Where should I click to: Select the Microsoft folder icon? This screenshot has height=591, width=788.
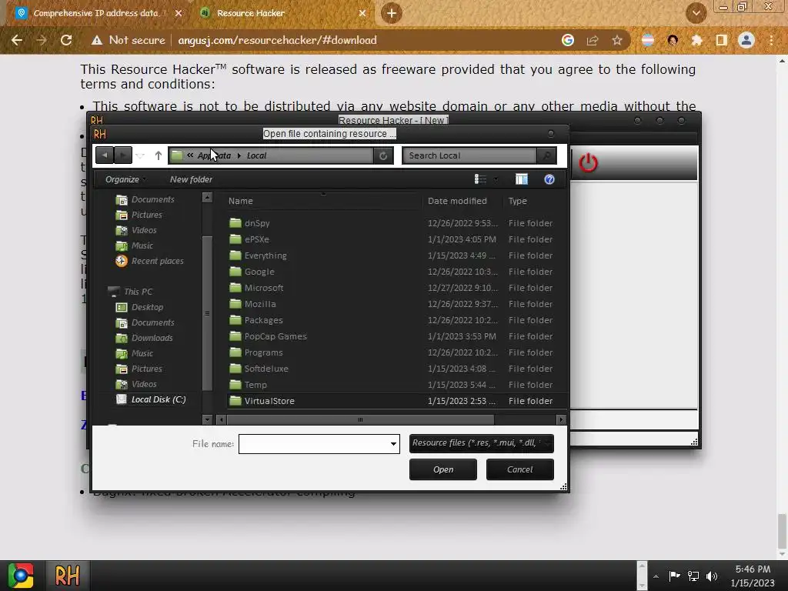[x=235, y=288]
